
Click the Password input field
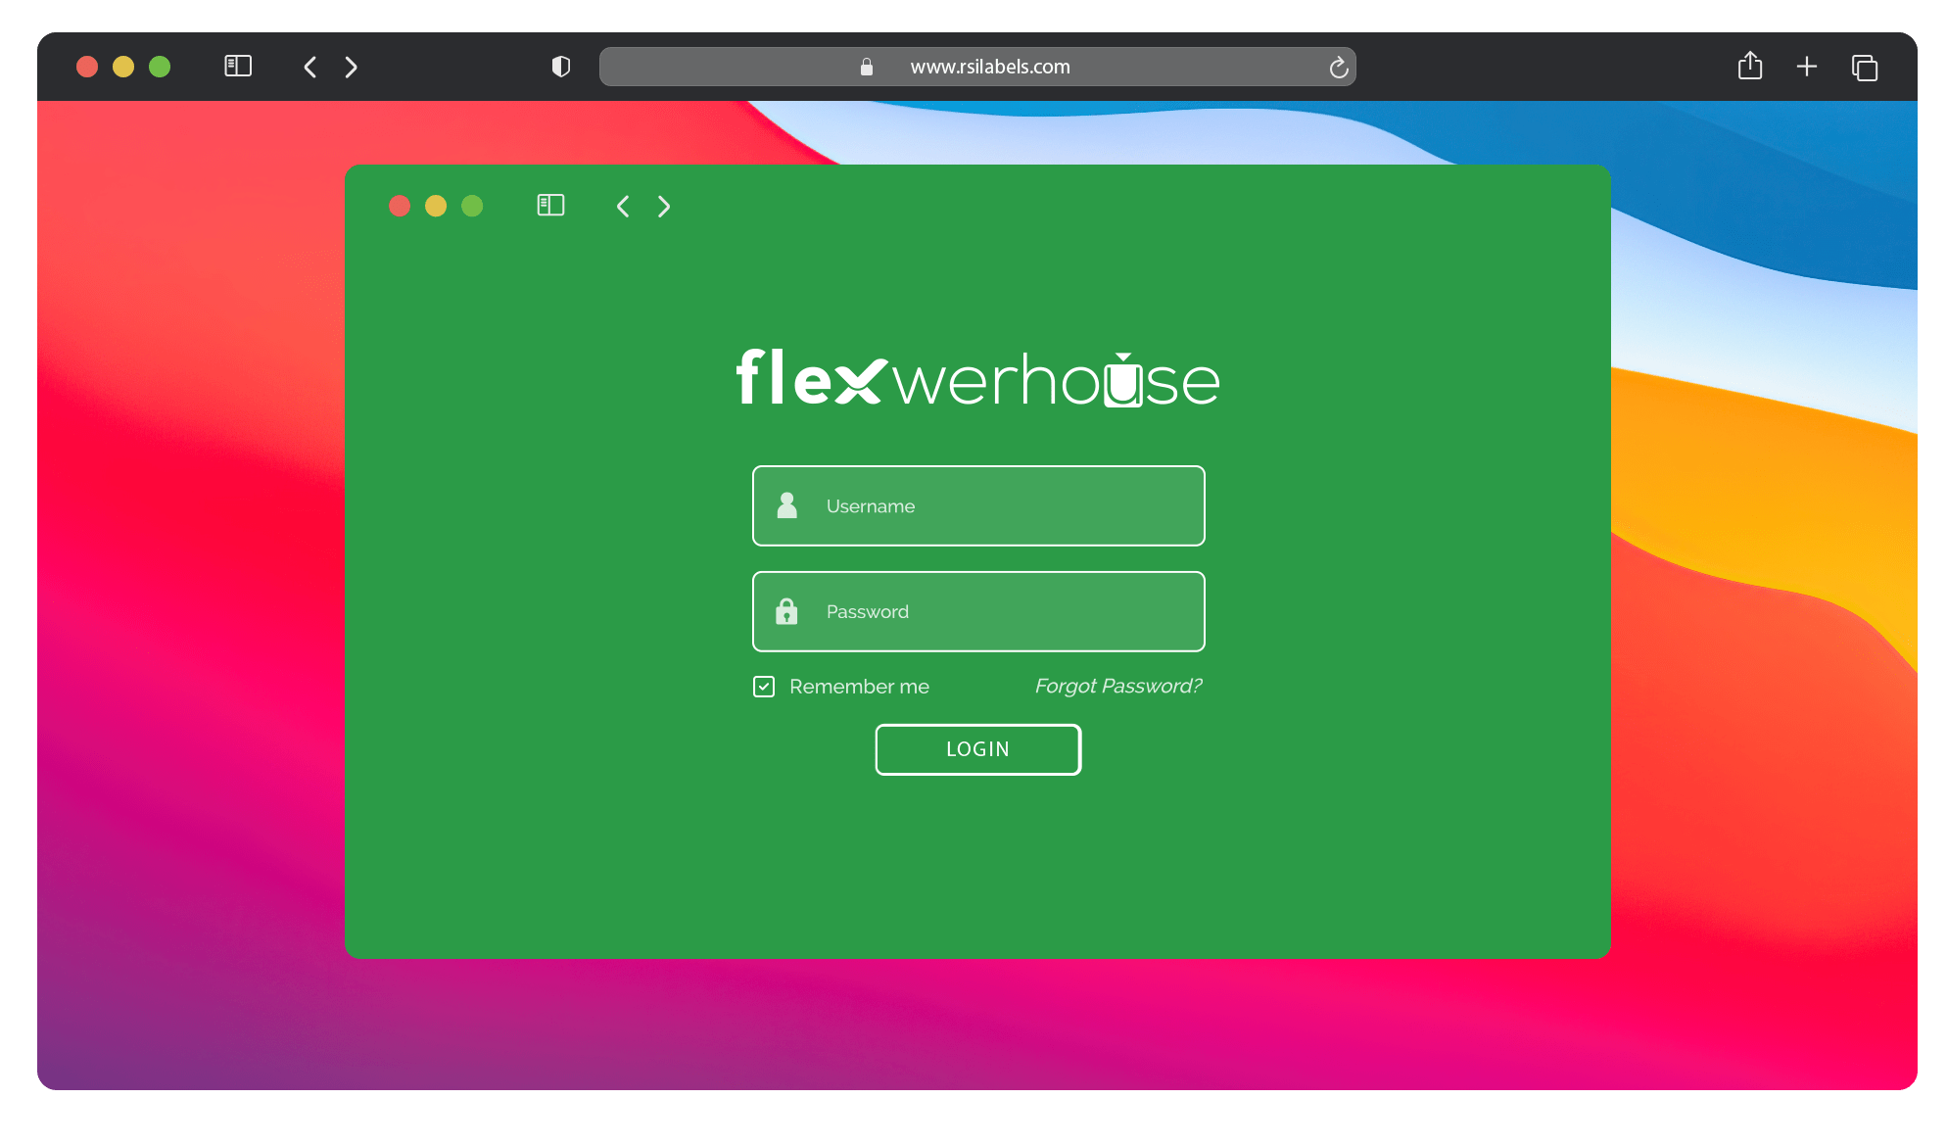(979, 612)
